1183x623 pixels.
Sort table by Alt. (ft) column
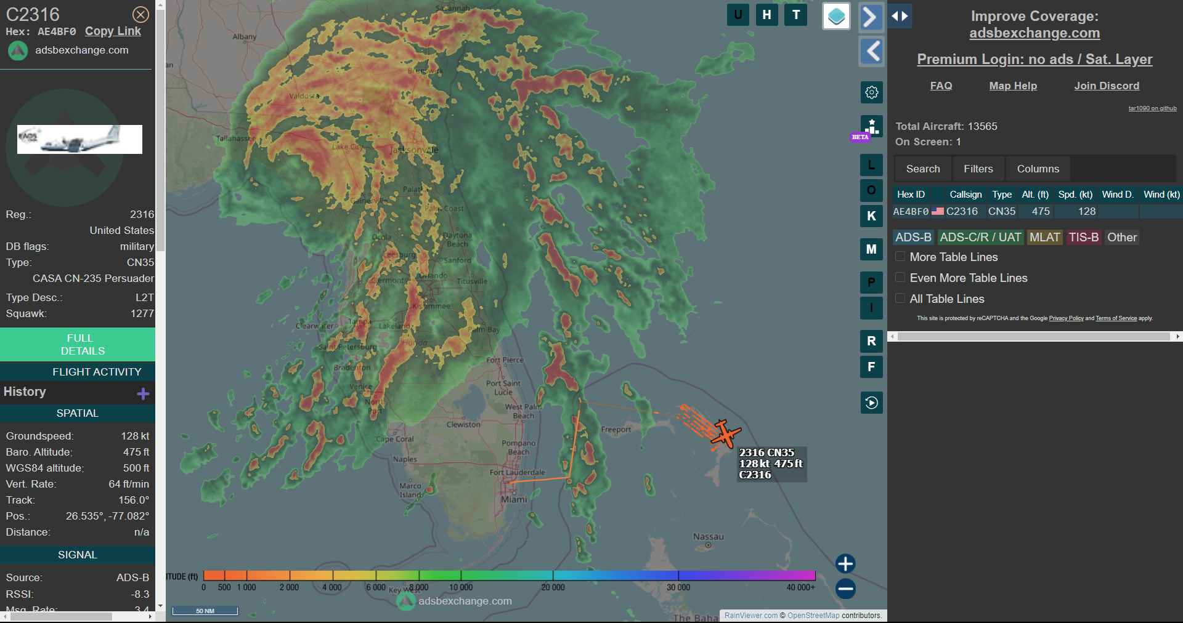click(x=1035, y=195)
